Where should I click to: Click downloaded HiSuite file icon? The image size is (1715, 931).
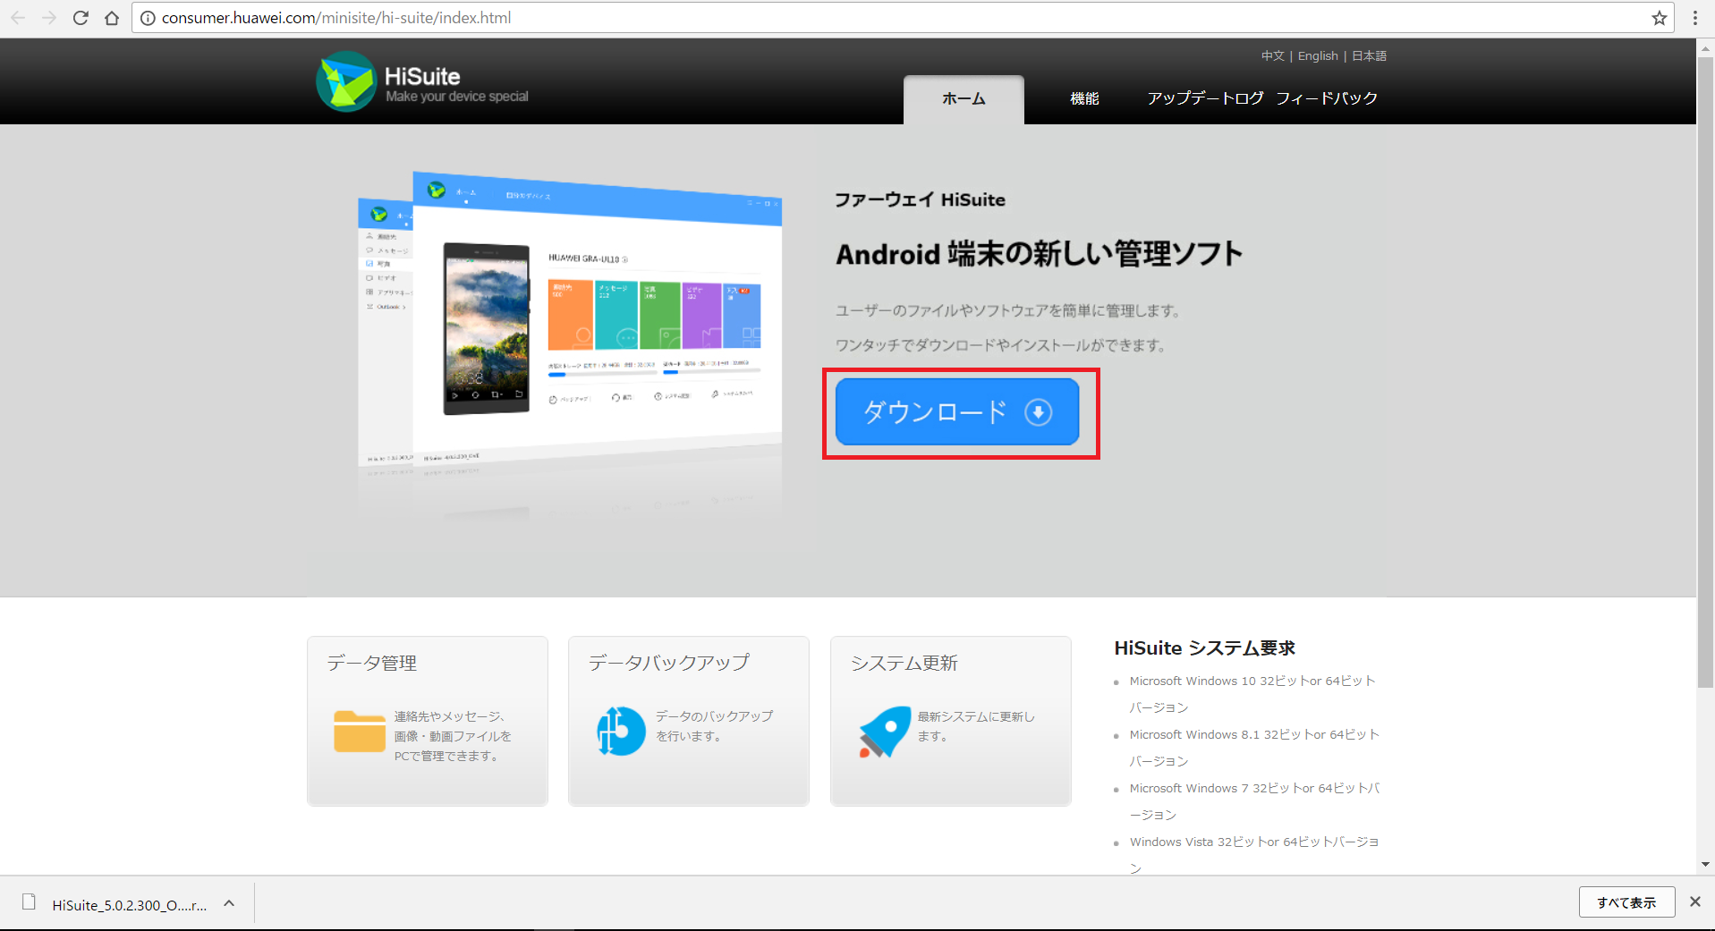click(x=29, y=901)
